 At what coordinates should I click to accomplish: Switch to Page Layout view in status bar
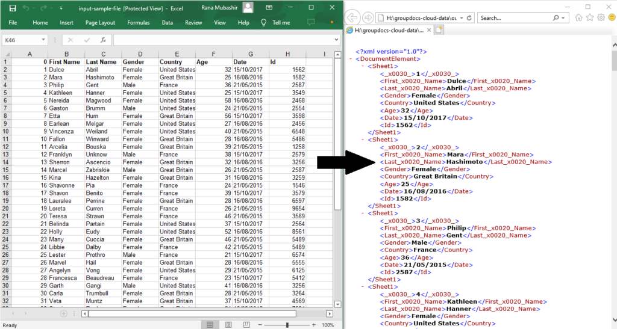(228, 325)
